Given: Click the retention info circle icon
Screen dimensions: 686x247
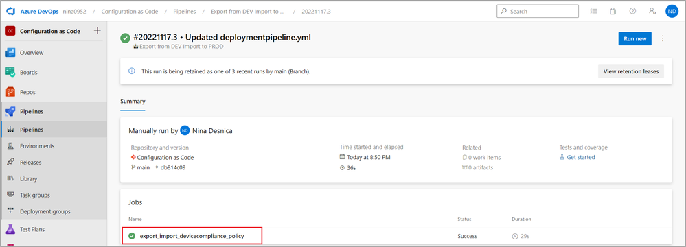Looking at the screenshot, I should (132, 71).
